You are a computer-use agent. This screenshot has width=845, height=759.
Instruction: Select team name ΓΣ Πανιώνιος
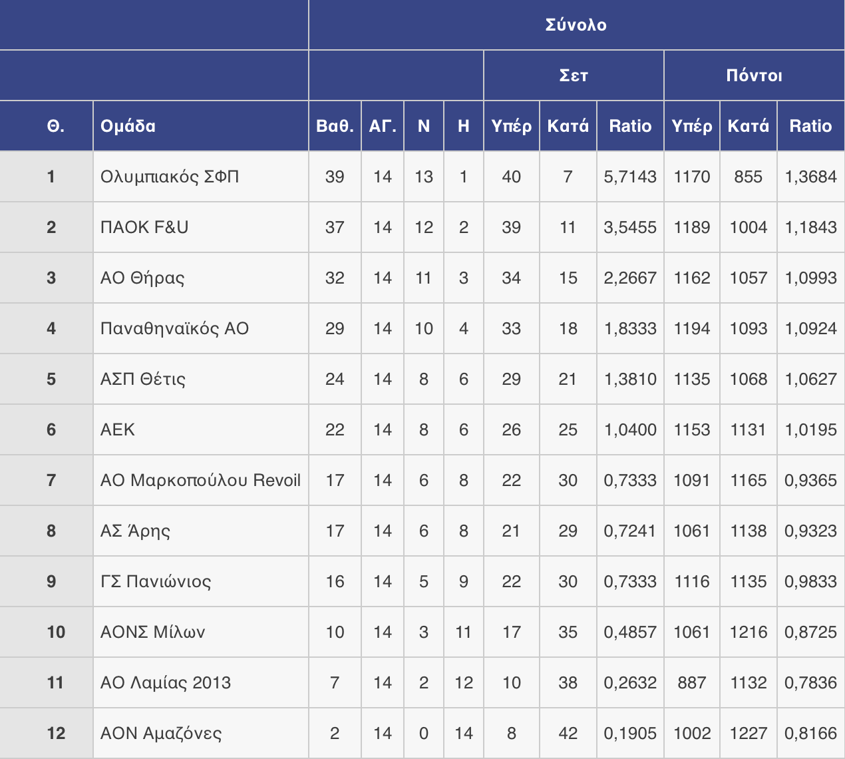point(156,581)
